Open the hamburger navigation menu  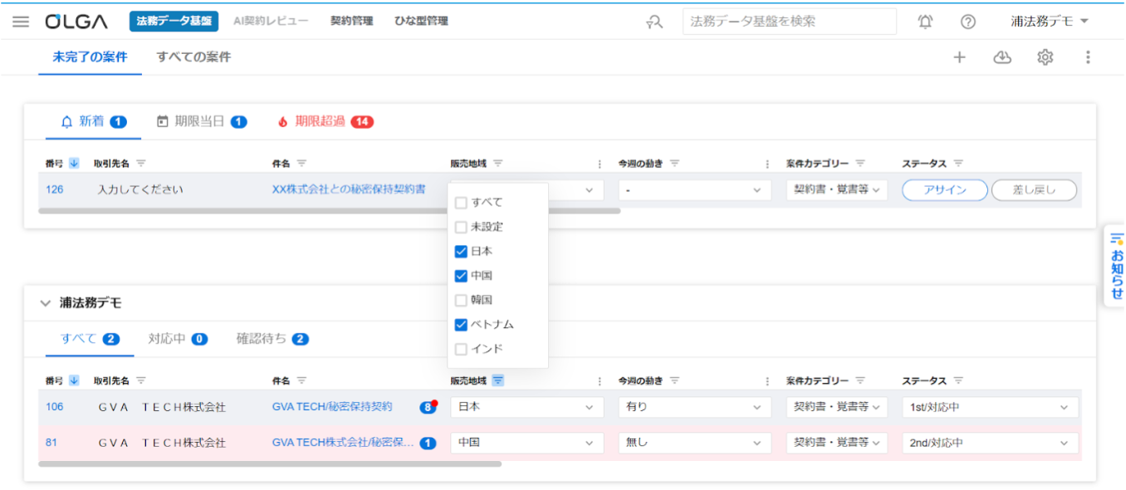click(x=21, y=21)
